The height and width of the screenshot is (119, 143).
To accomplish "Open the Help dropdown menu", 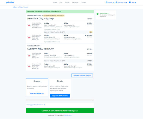I will 132,2.
